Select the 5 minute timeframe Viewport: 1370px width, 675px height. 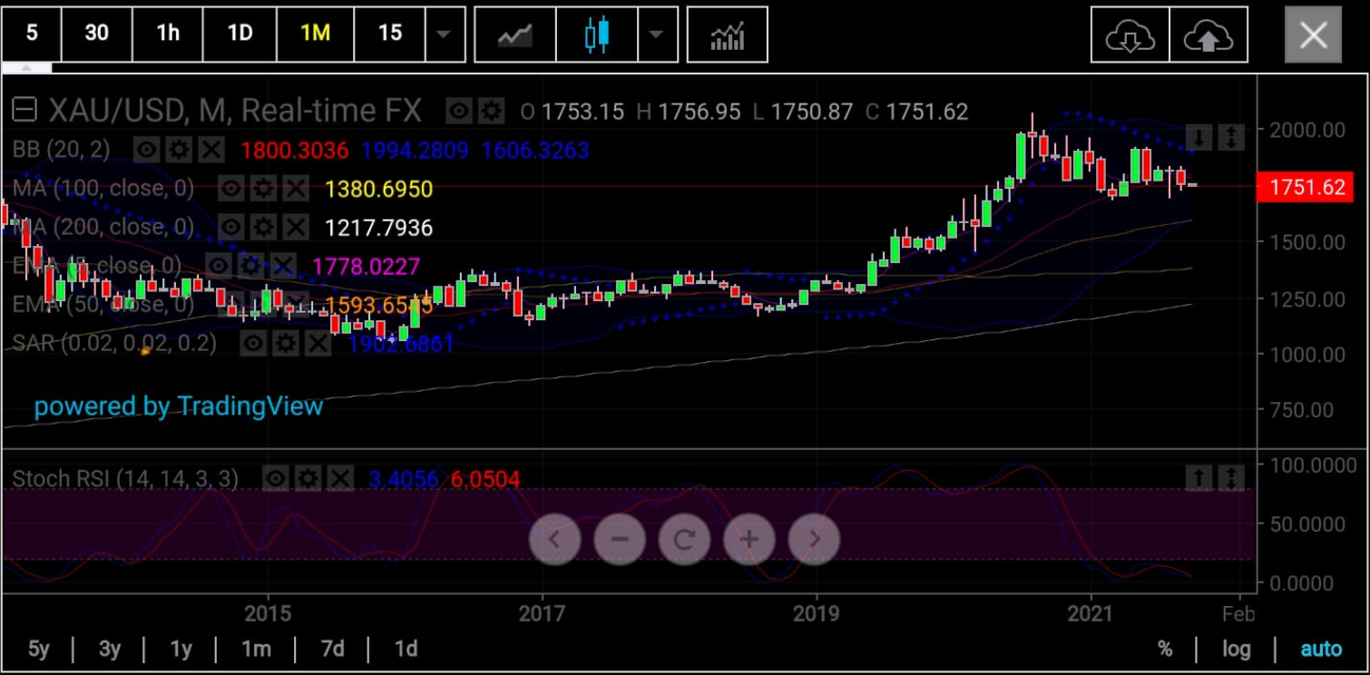(32, 34)
